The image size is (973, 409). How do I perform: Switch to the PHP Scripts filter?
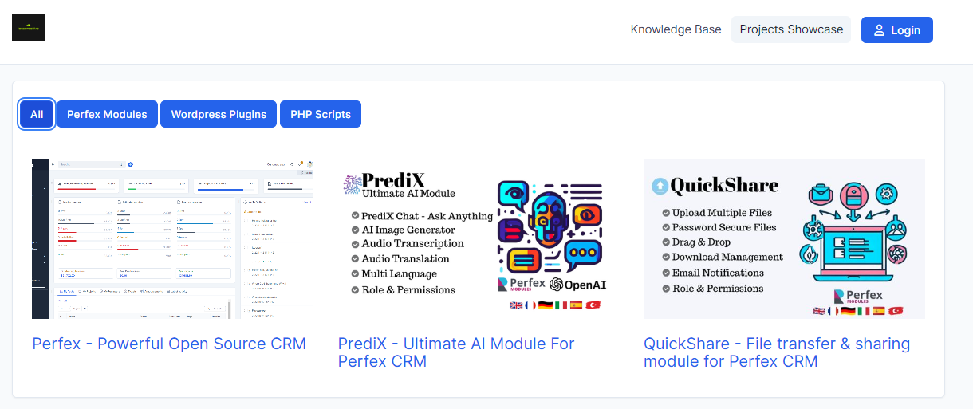pos(321,114)
